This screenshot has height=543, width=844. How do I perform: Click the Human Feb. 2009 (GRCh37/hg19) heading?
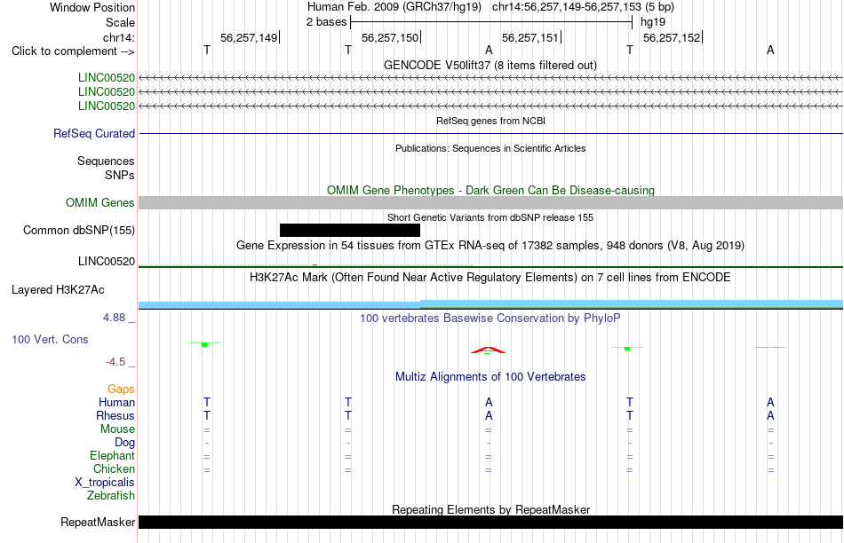(394, 7)
